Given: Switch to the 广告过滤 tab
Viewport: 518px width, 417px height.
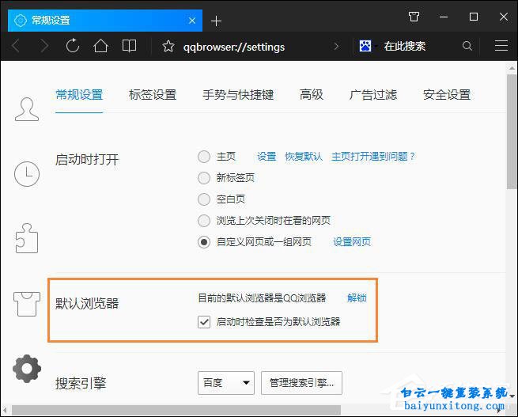Looking at the screenshot, I should (372, 95).
